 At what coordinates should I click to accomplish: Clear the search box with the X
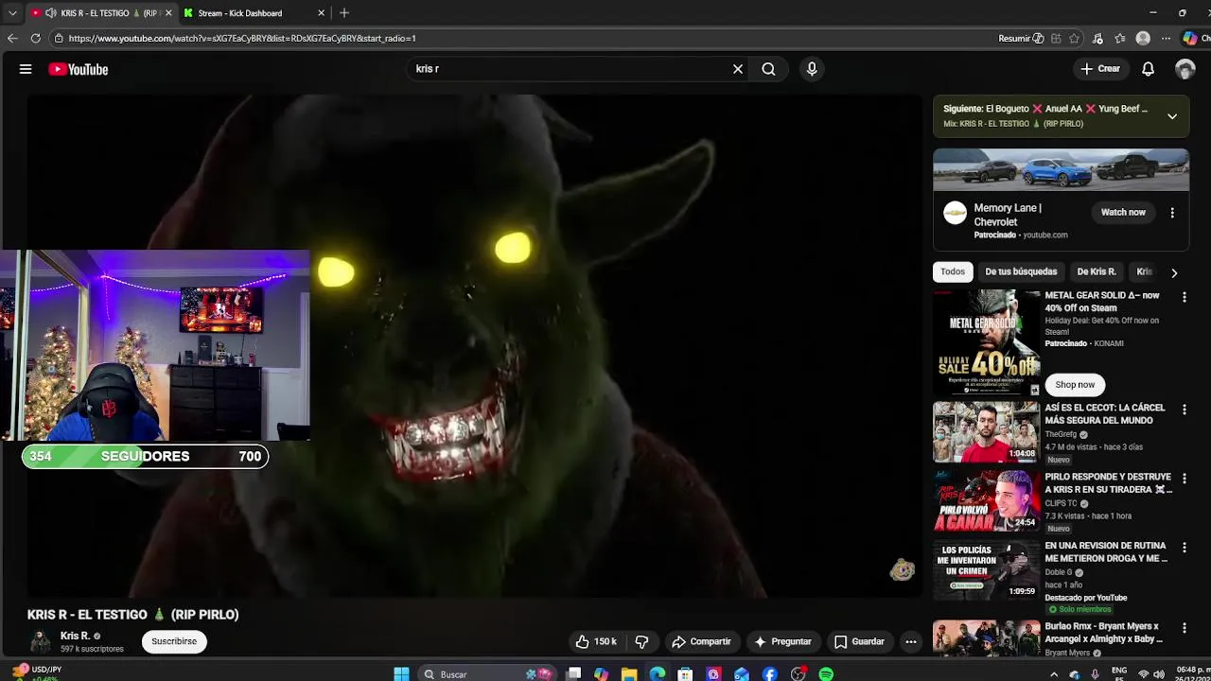point(738,69)
